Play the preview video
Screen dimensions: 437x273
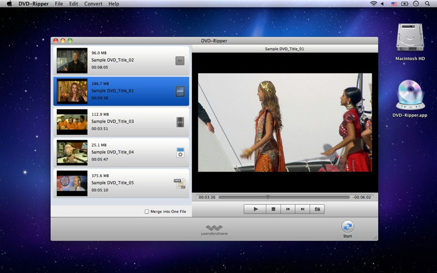255,209
